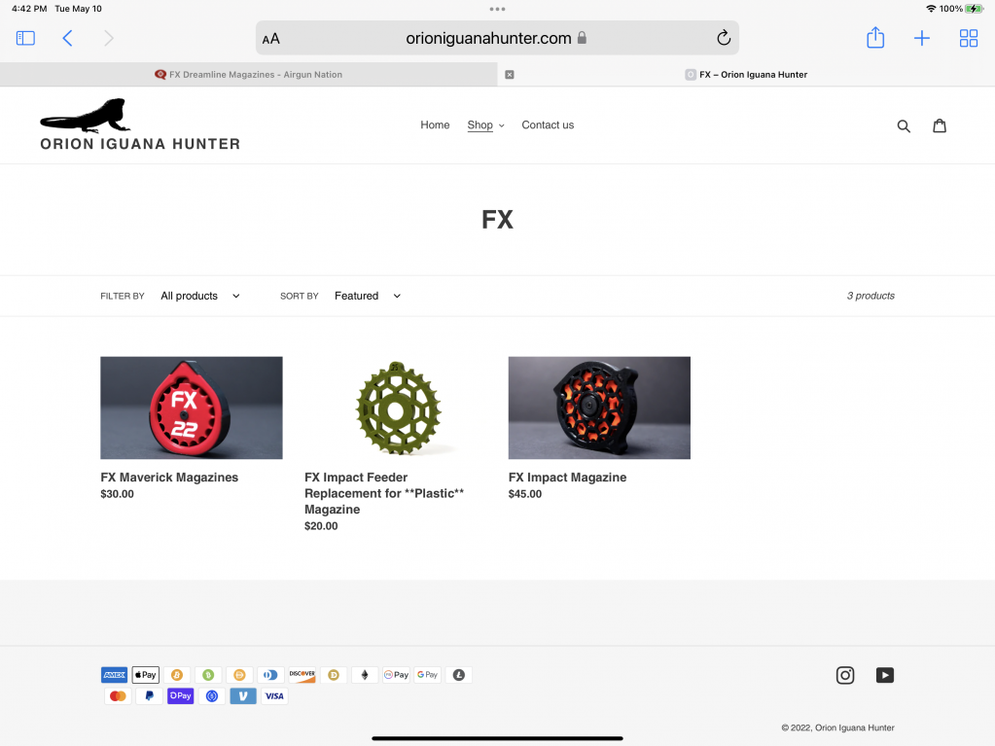
Task: Click the Litecoin payment icon
Action: point(458,675)
